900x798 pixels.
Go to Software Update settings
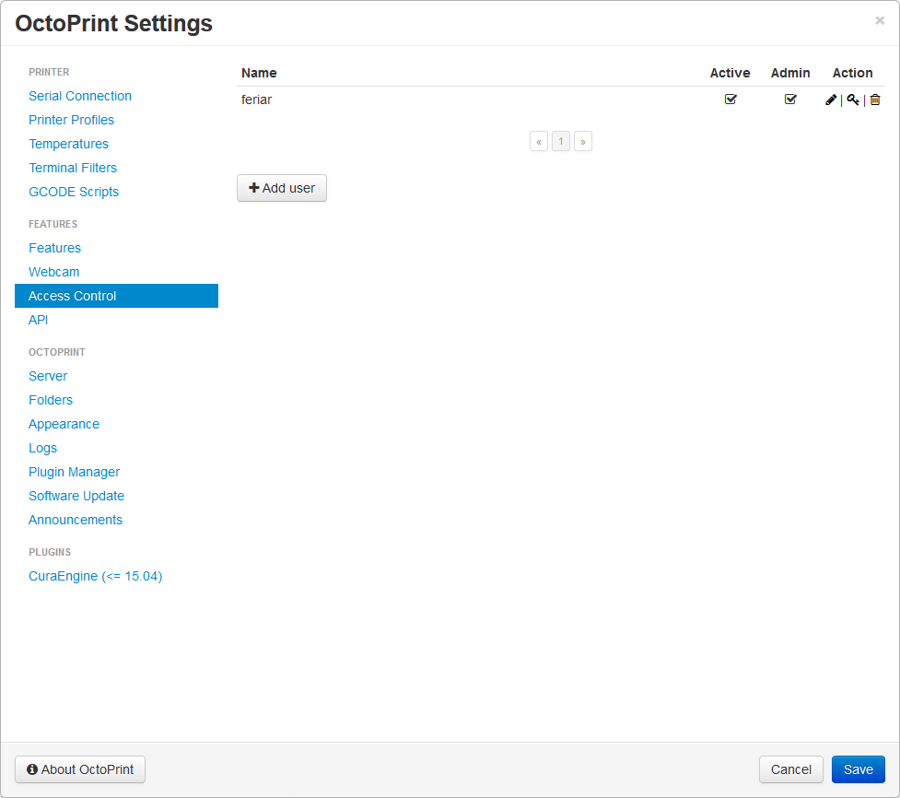[x=76, y=496]
